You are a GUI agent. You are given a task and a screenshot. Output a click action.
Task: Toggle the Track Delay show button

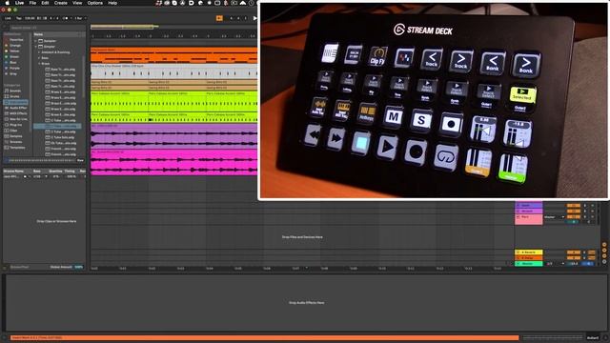604,261
